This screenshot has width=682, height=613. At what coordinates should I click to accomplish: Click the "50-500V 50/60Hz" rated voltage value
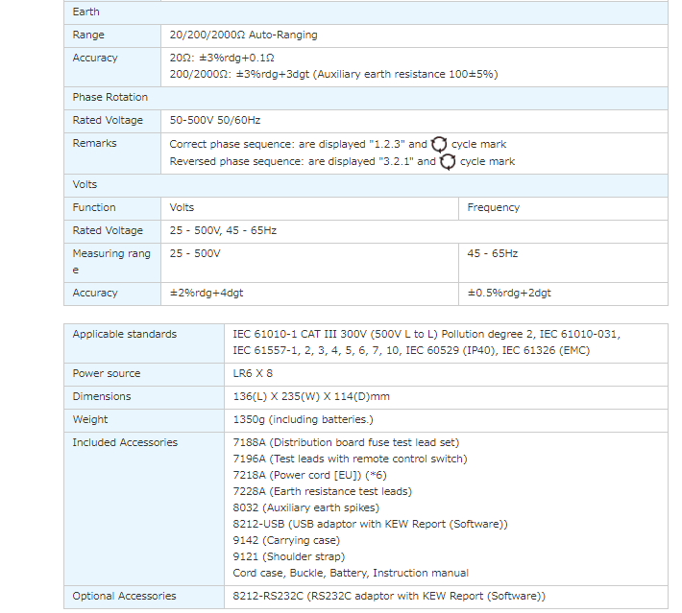click(x=214, y=120)
